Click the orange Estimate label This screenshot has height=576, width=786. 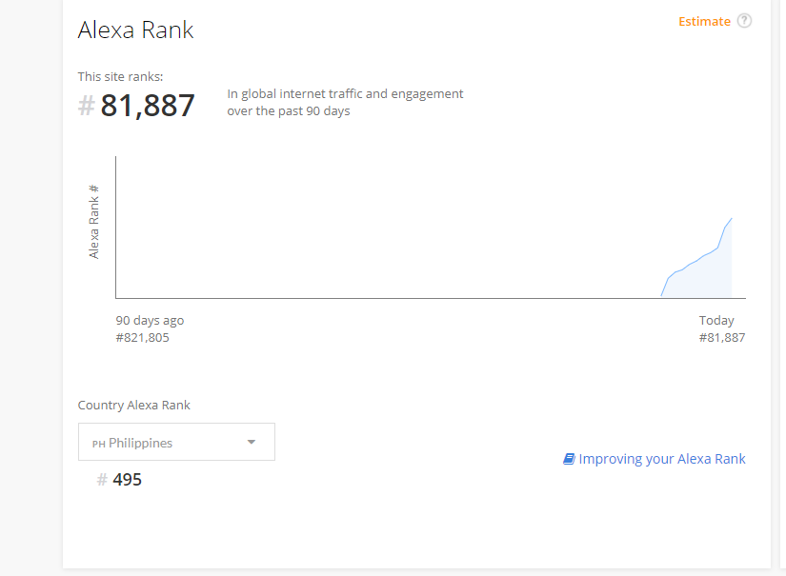click(x=704, y=22)
